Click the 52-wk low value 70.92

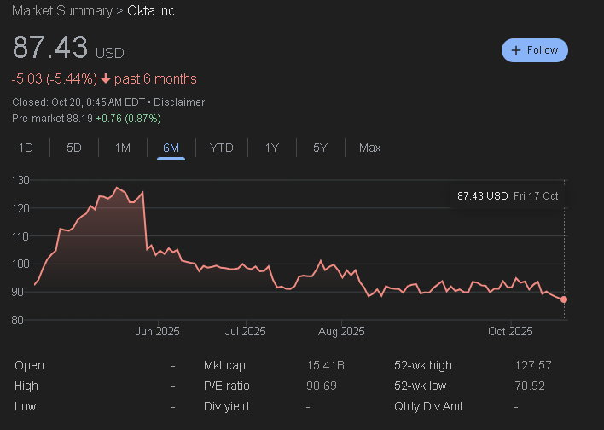pos(530,386)
